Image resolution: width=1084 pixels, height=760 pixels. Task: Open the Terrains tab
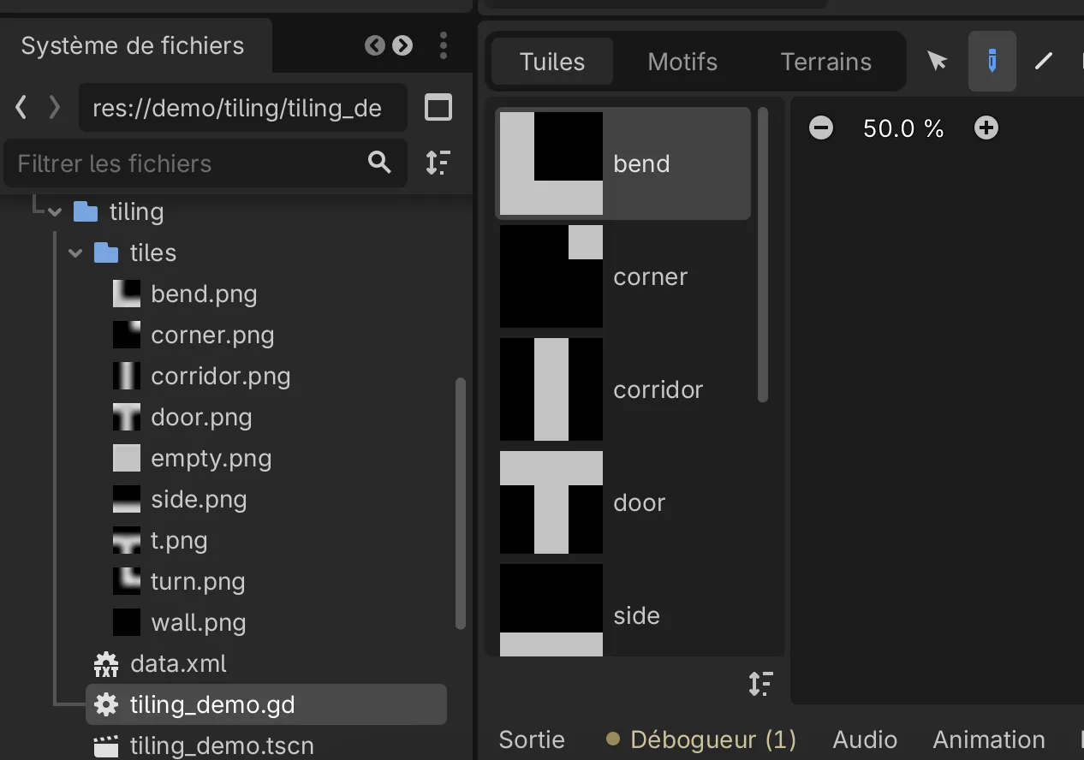pyautogui.click(x=826, y=62)
